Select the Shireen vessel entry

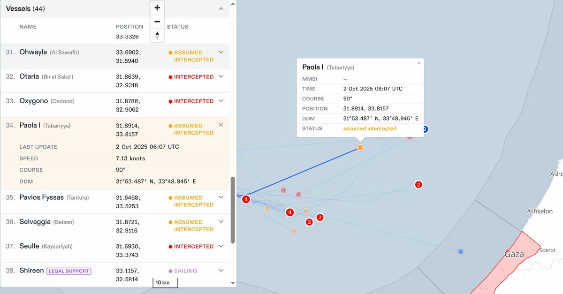click(31, 271)
